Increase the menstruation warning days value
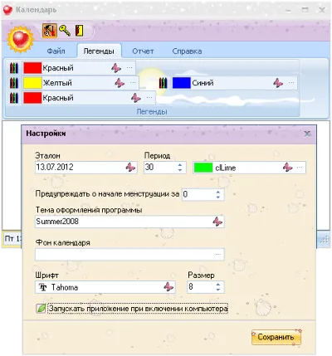 218,192
